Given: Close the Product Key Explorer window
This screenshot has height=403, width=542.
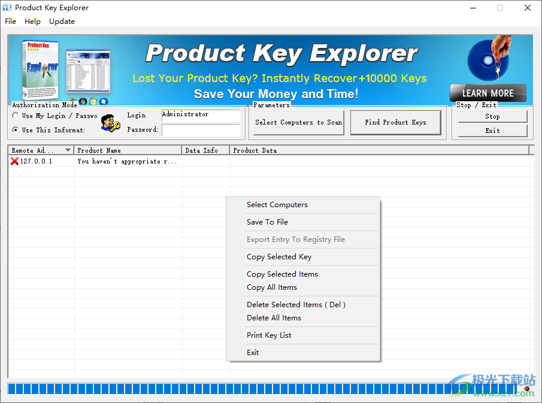Looking at the screenshot, I should point(528,8).
